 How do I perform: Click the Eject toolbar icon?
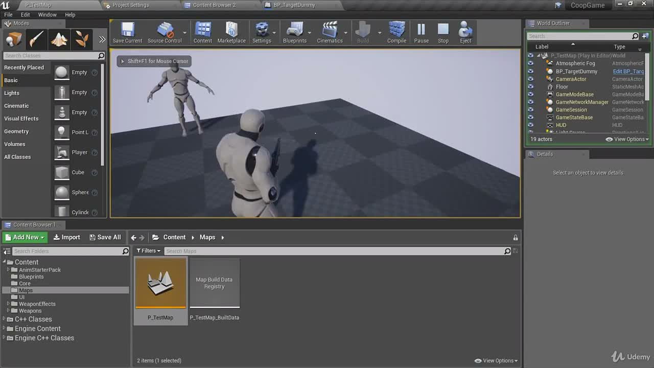[x=465, y=33]
